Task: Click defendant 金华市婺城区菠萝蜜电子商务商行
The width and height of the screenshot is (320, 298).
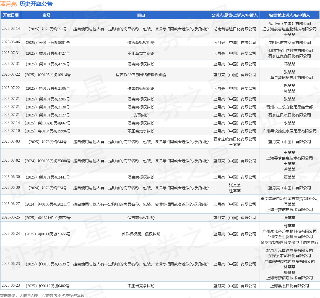Action: [x=289, y=243]
